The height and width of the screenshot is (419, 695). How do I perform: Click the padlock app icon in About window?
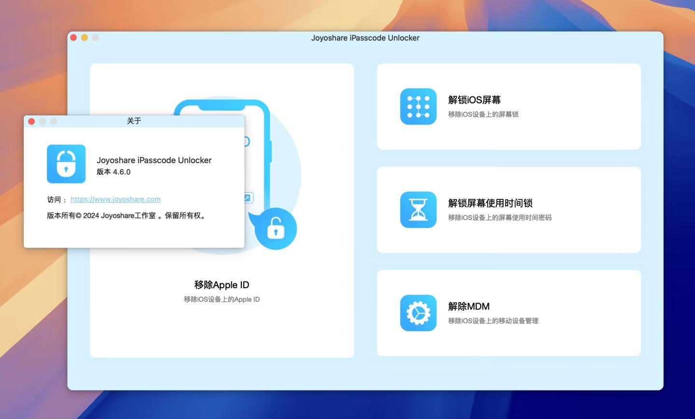pos(66,164)
